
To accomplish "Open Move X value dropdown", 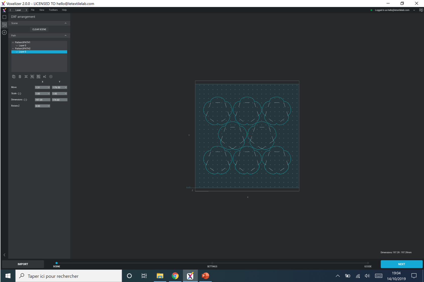I will click(48, 87).
